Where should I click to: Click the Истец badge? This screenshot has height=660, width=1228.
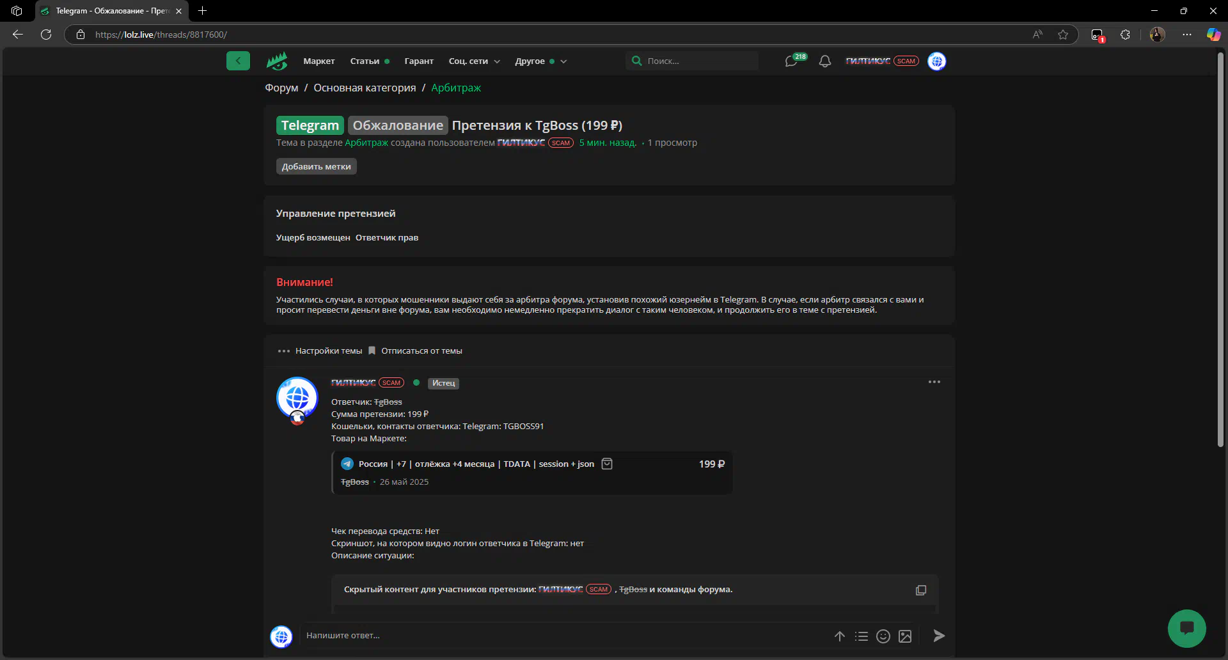[443, 383]
